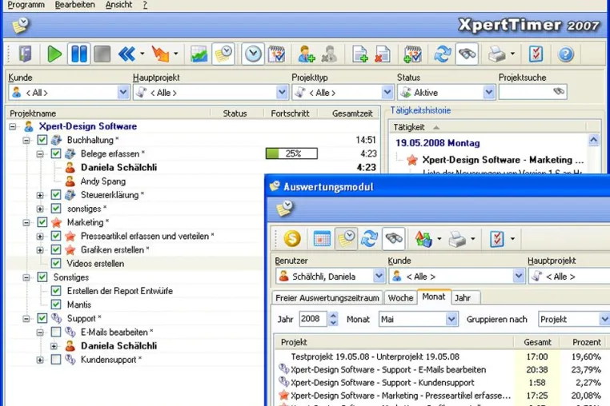Click the calendar icon in Auswertungsmodul toolbar
Viewport: 610px width, 406px height.
coord(322,238)
